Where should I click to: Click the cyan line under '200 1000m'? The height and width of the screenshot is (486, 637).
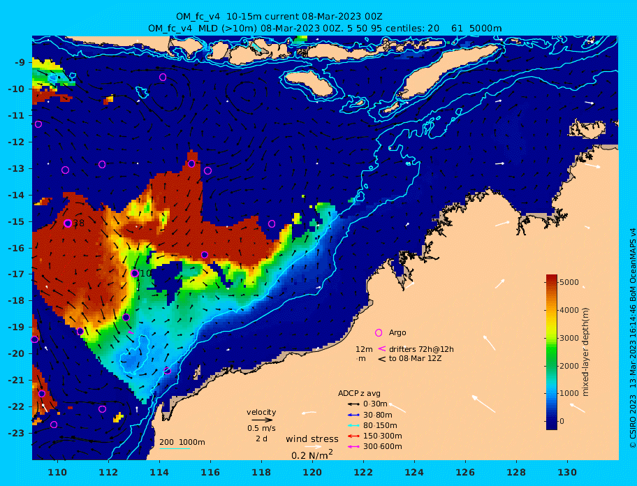[x=175, y=448]
